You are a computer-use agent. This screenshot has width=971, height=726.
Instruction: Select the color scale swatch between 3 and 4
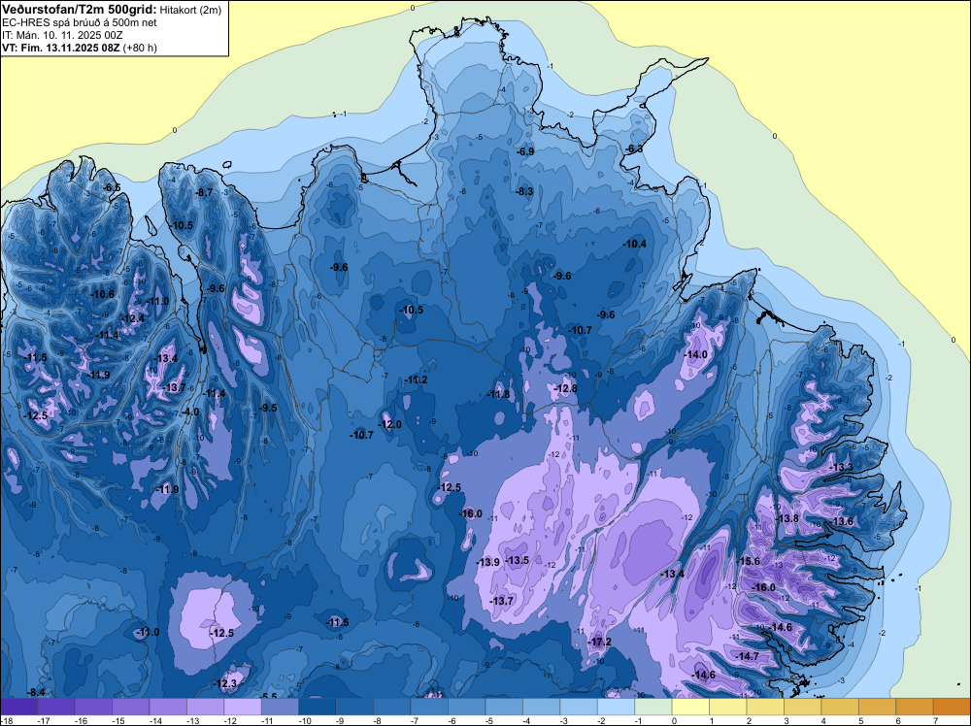pyautogui.click(x=803, y=707)
